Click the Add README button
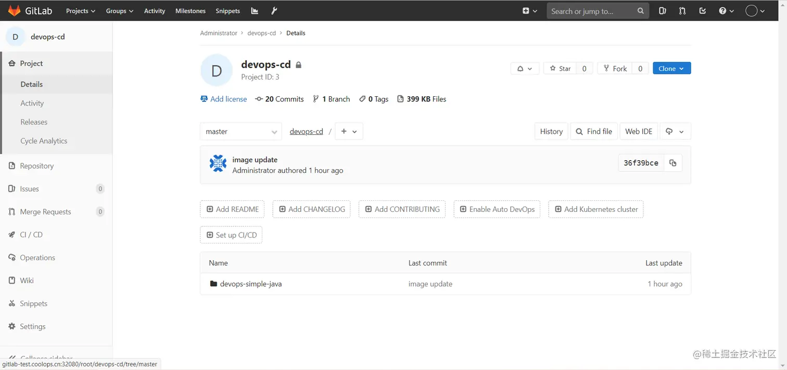This screenshot has height=370, width=787. point(232,209)
